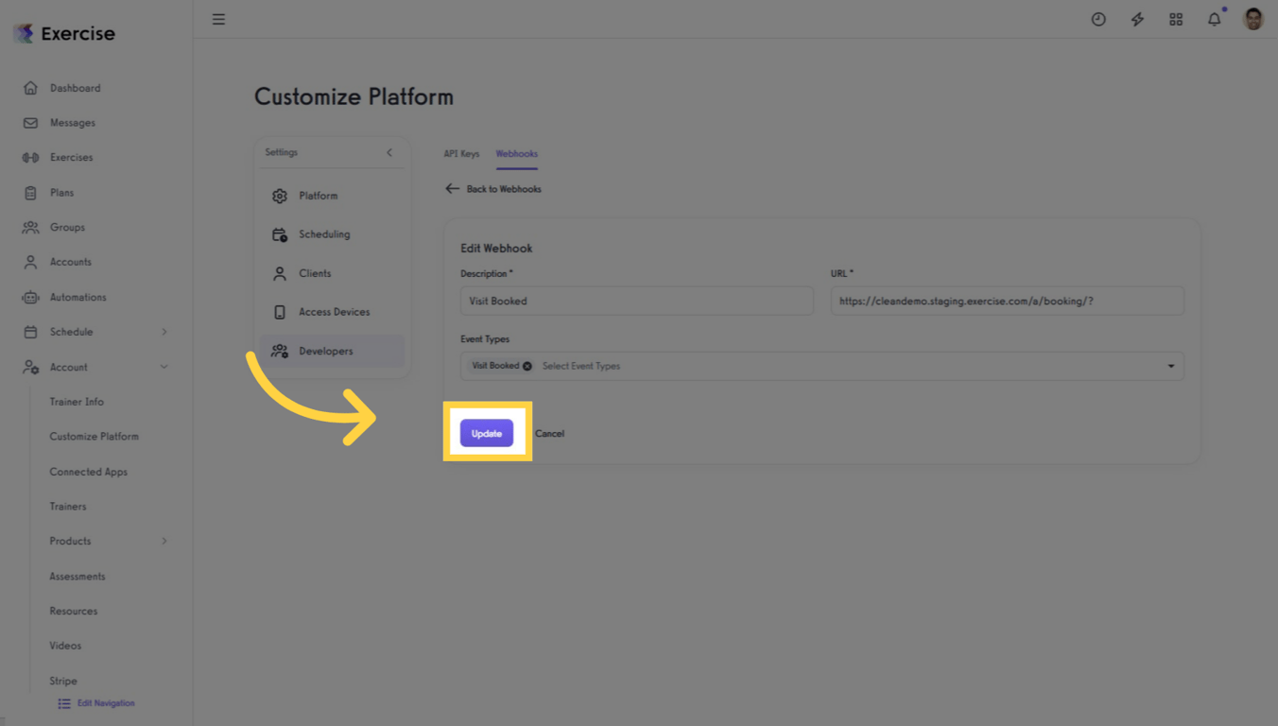
Task: Open the apps grid icon in top bar
Action: coord(1176,19)
